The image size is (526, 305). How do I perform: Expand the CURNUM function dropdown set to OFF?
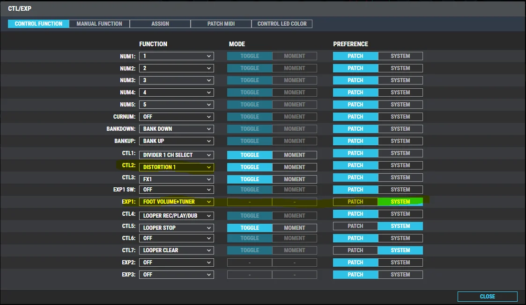(176, 117)
